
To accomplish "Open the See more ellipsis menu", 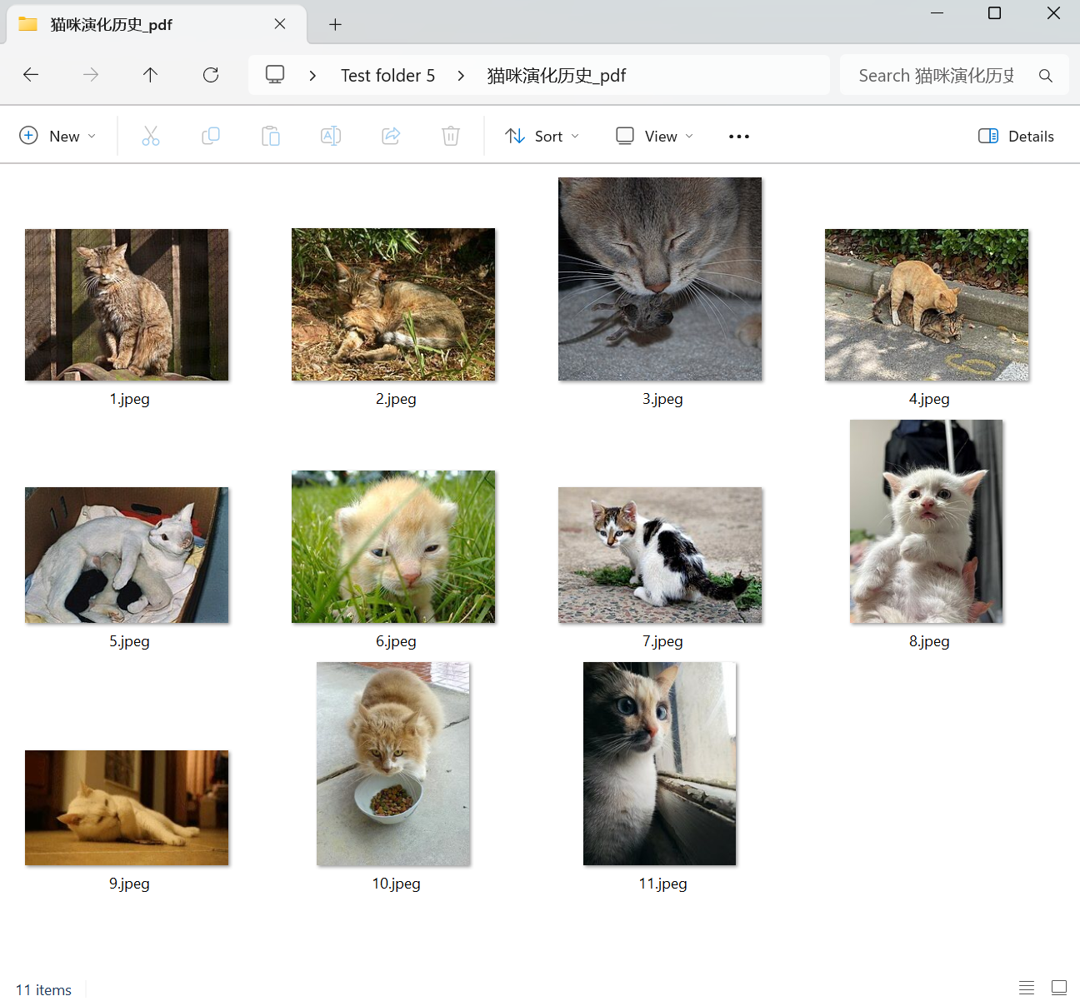I will coord(738,136).
